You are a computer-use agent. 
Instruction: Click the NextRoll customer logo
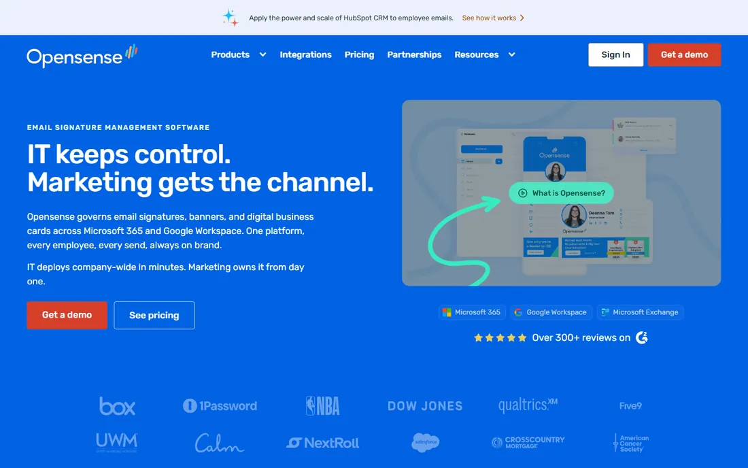tap(322, 443)
